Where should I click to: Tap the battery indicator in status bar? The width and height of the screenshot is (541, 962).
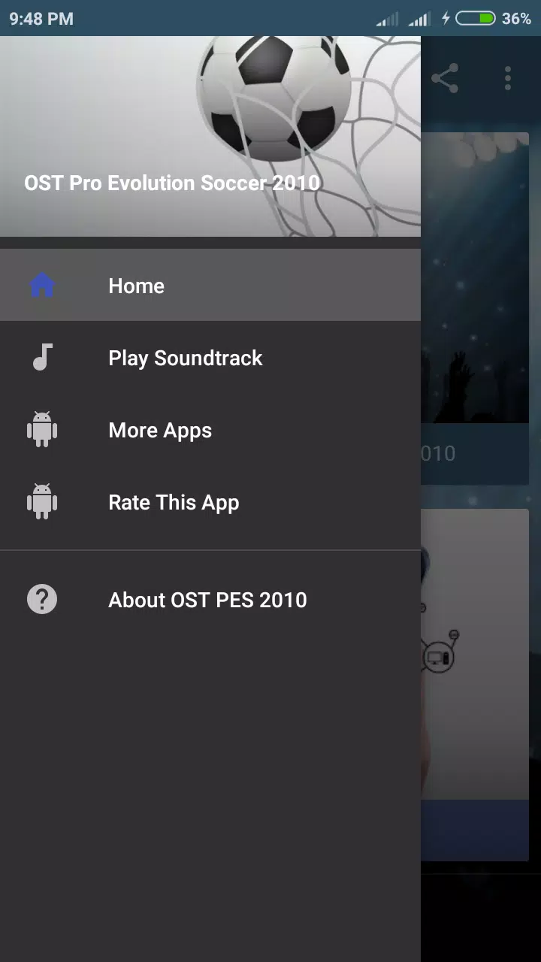tap(476, 19)
